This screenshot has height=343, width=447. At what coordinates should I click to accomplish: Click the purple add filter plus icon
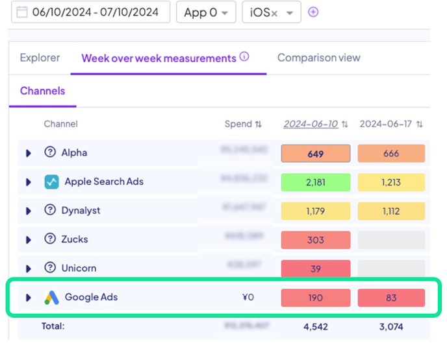[313, 12]
